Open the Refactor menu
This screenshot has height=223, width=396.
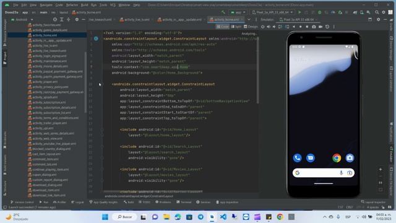72,5
